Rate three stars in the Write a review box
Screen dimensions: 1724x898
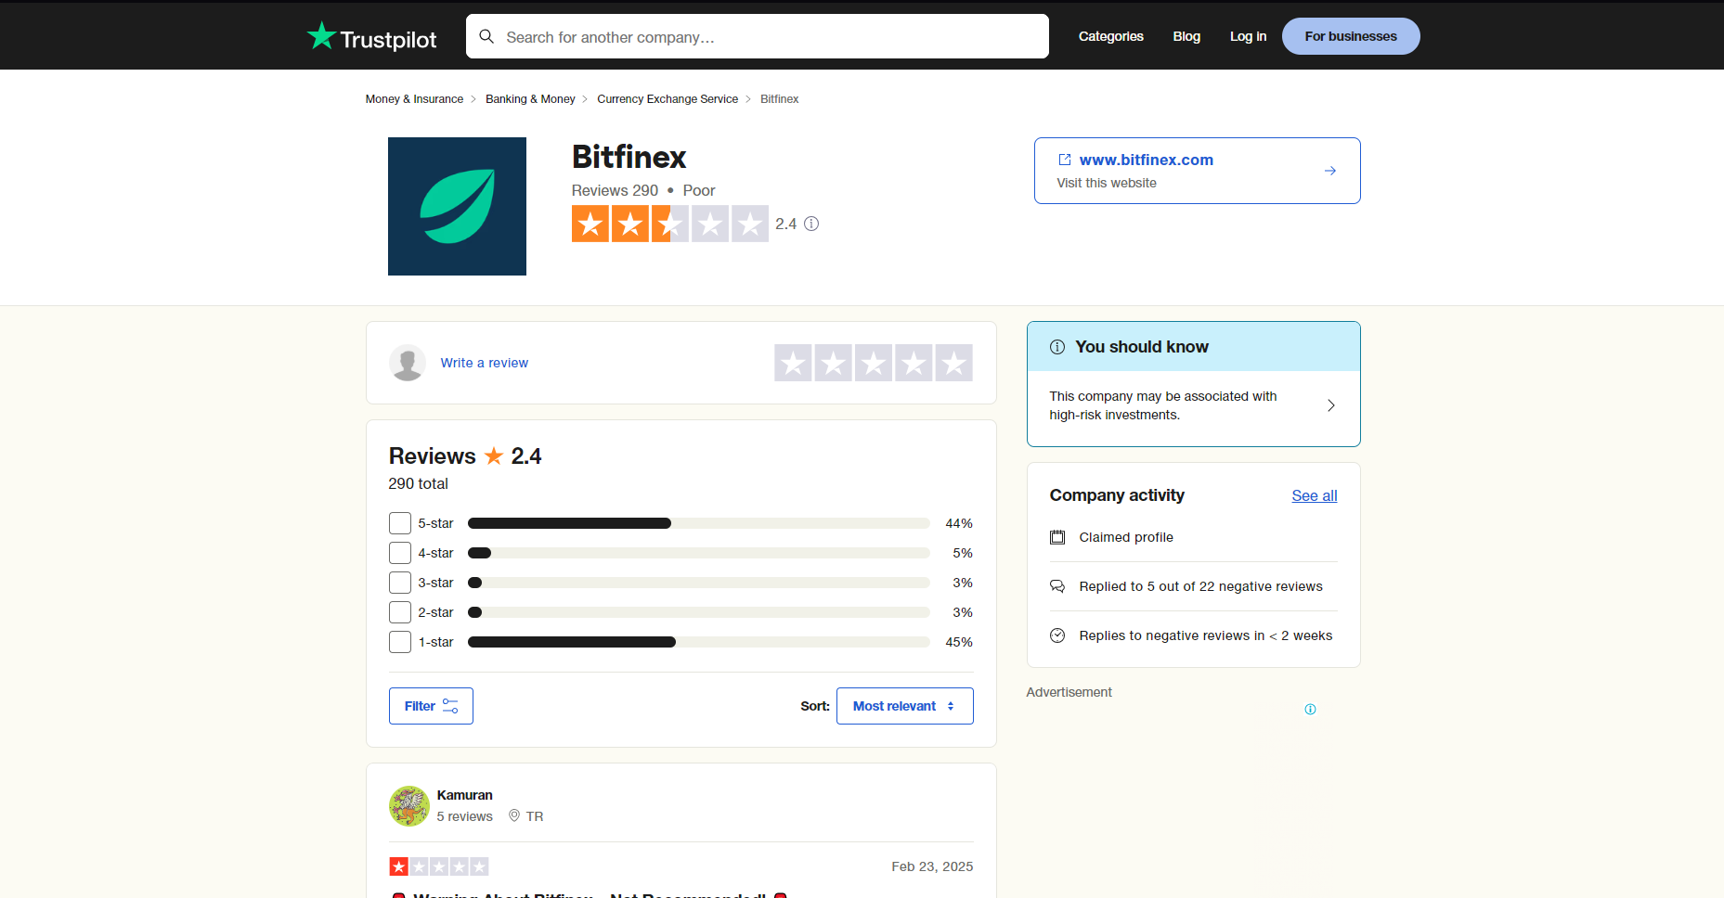pyautogui.click(x=874, y=363)
